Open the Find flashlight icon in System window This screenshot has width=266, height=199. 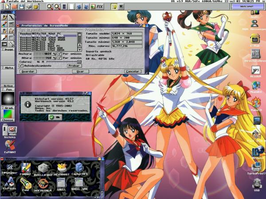point(25,184)
